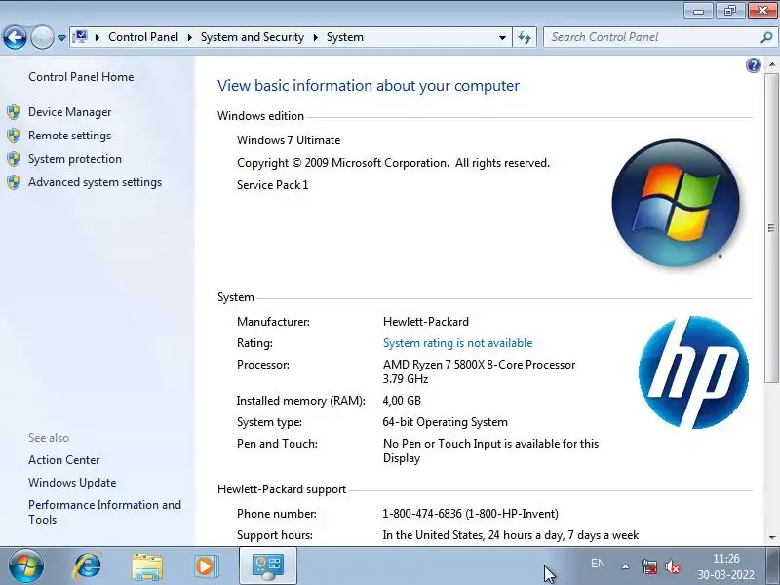Screen dimensions: 780x585
Task: Click the greyed Forward navigation button
Action: [x=42, y=37]
